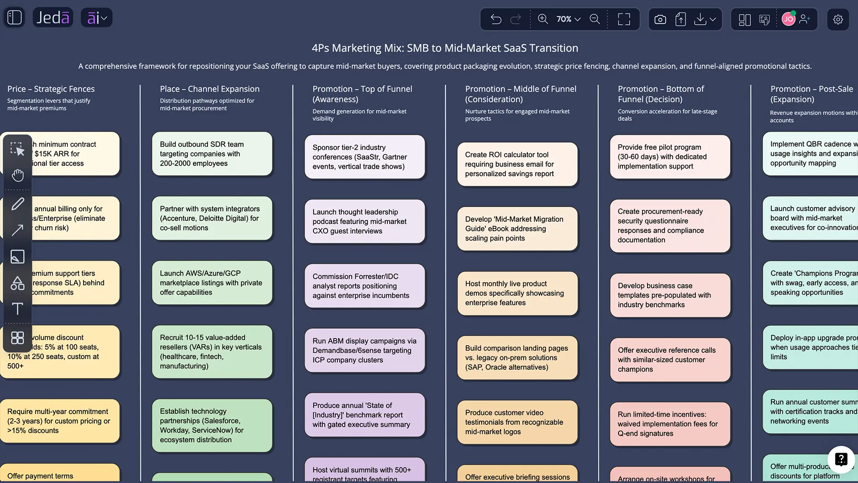
Task: Open the comments chat icon
Action: [x=765, y=20]
